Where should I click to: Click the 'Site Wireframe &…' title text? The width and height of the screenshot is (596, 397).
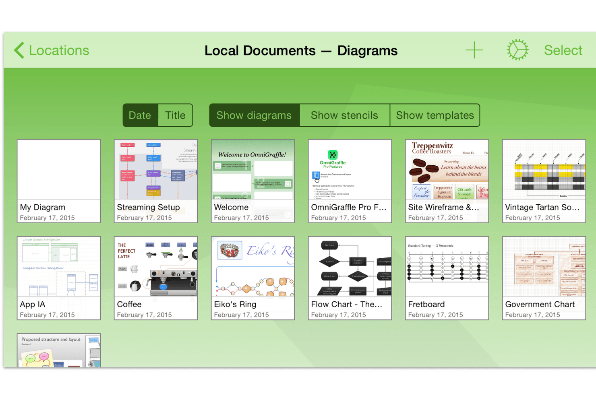coord(444,208)
